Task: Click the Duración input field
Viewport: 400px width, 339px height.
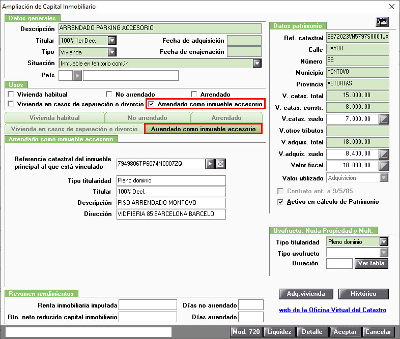Action: 339,263
